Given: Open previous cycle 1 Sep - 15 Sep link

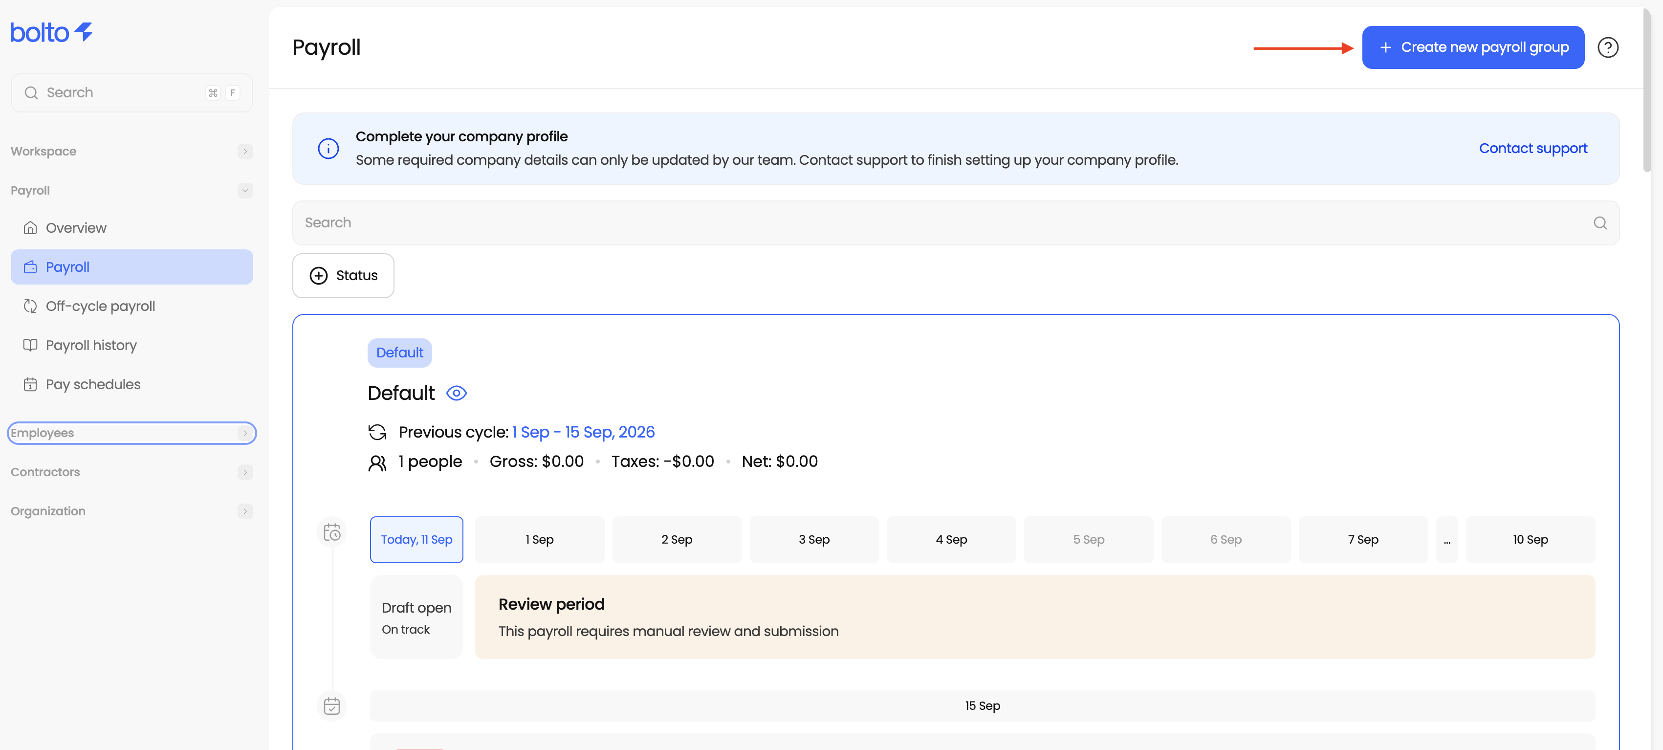Looking at the screenshot, I should pyautogui.click(x=583, y=432).
